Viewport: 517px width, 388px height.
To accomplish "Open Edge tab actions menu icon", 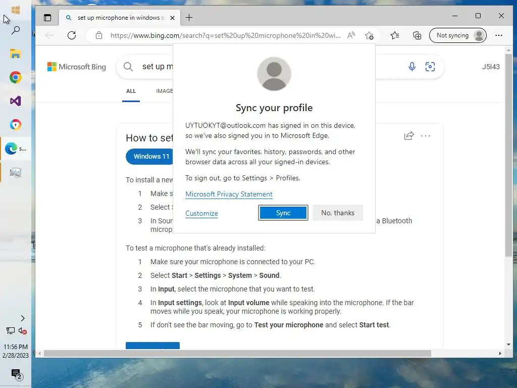I will click(47, 18).
